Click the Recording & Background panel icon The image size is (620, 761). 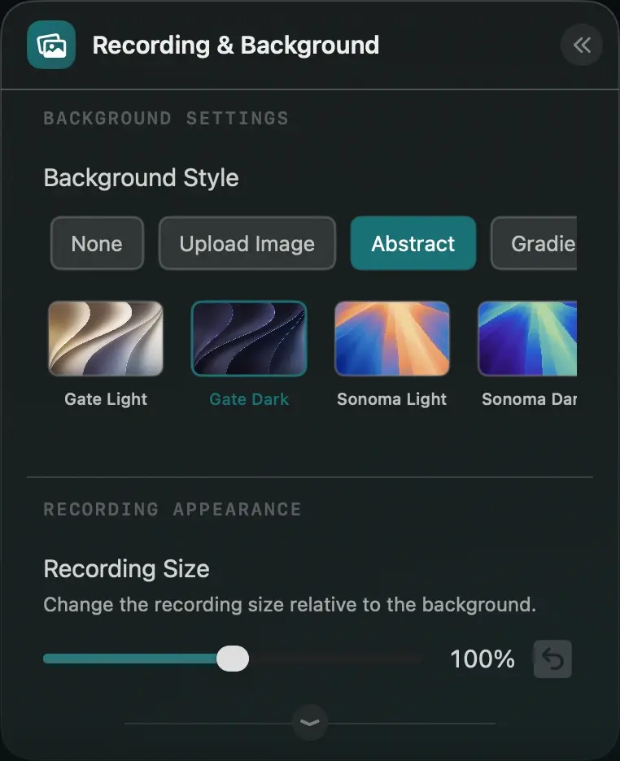click(x=51, y=45)
